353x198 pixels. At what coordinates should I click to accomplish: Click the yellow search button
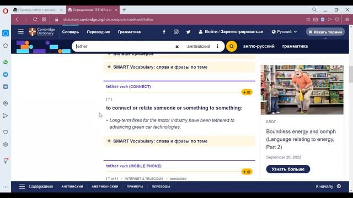coord(232,46)
